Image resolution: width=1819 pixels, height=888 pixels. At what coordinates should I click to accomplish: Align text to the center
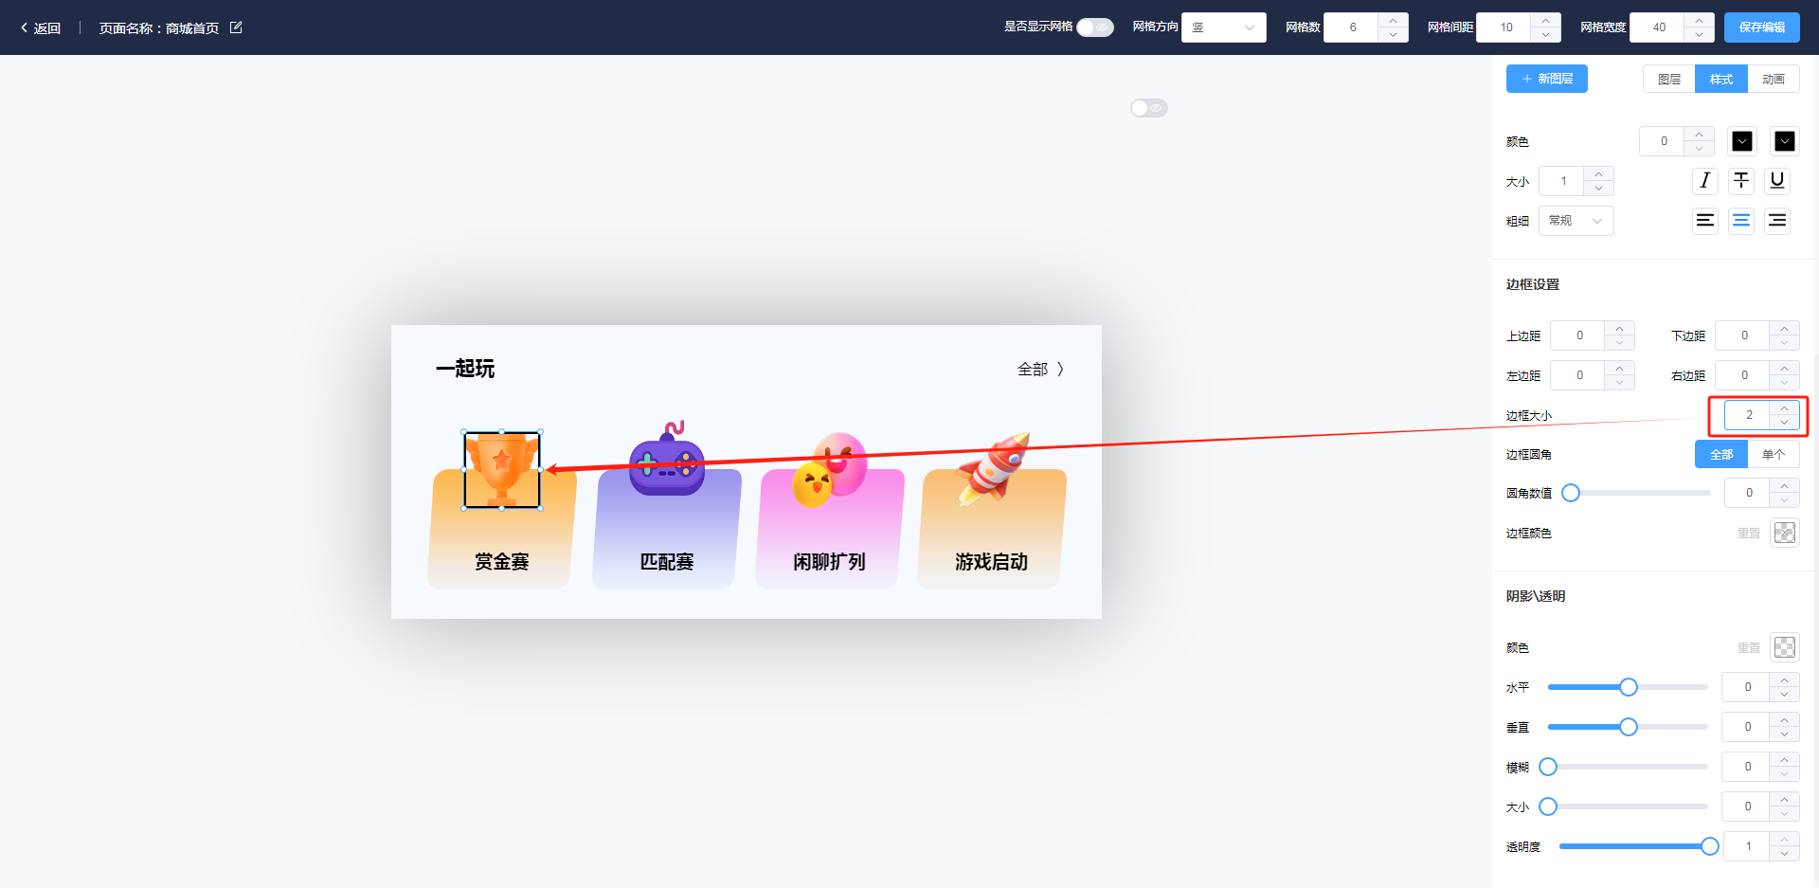(1741, 221)
